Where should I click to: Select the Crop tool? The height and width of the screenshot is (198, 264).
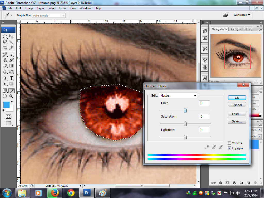pos(5,48)
